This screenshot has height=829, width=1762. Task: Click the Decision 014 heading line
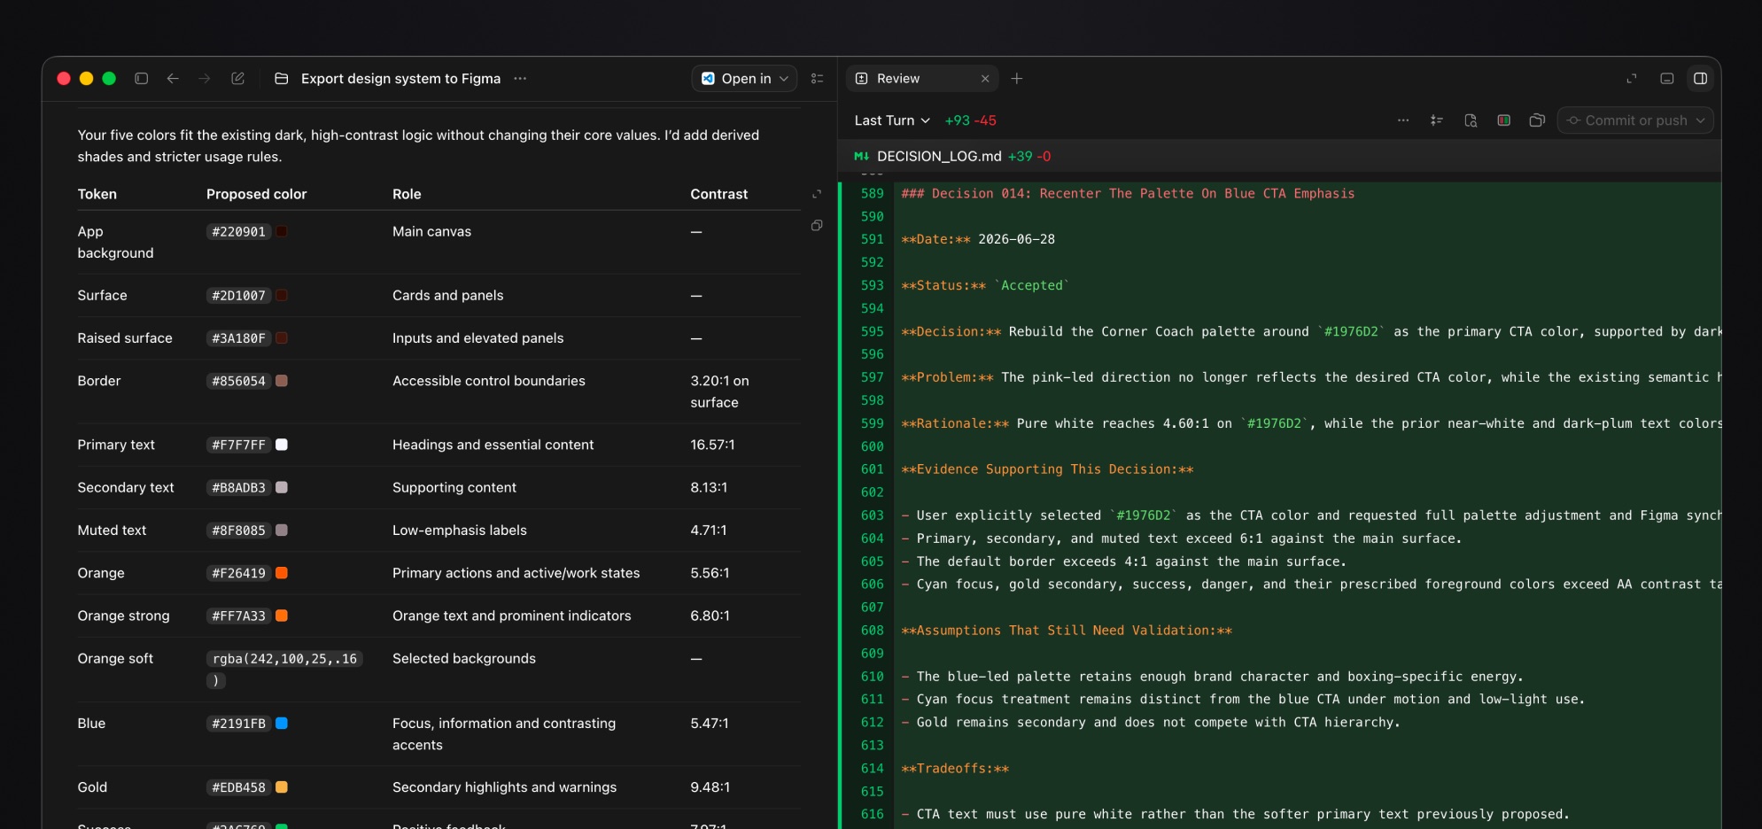click(x=1128, y=193)
